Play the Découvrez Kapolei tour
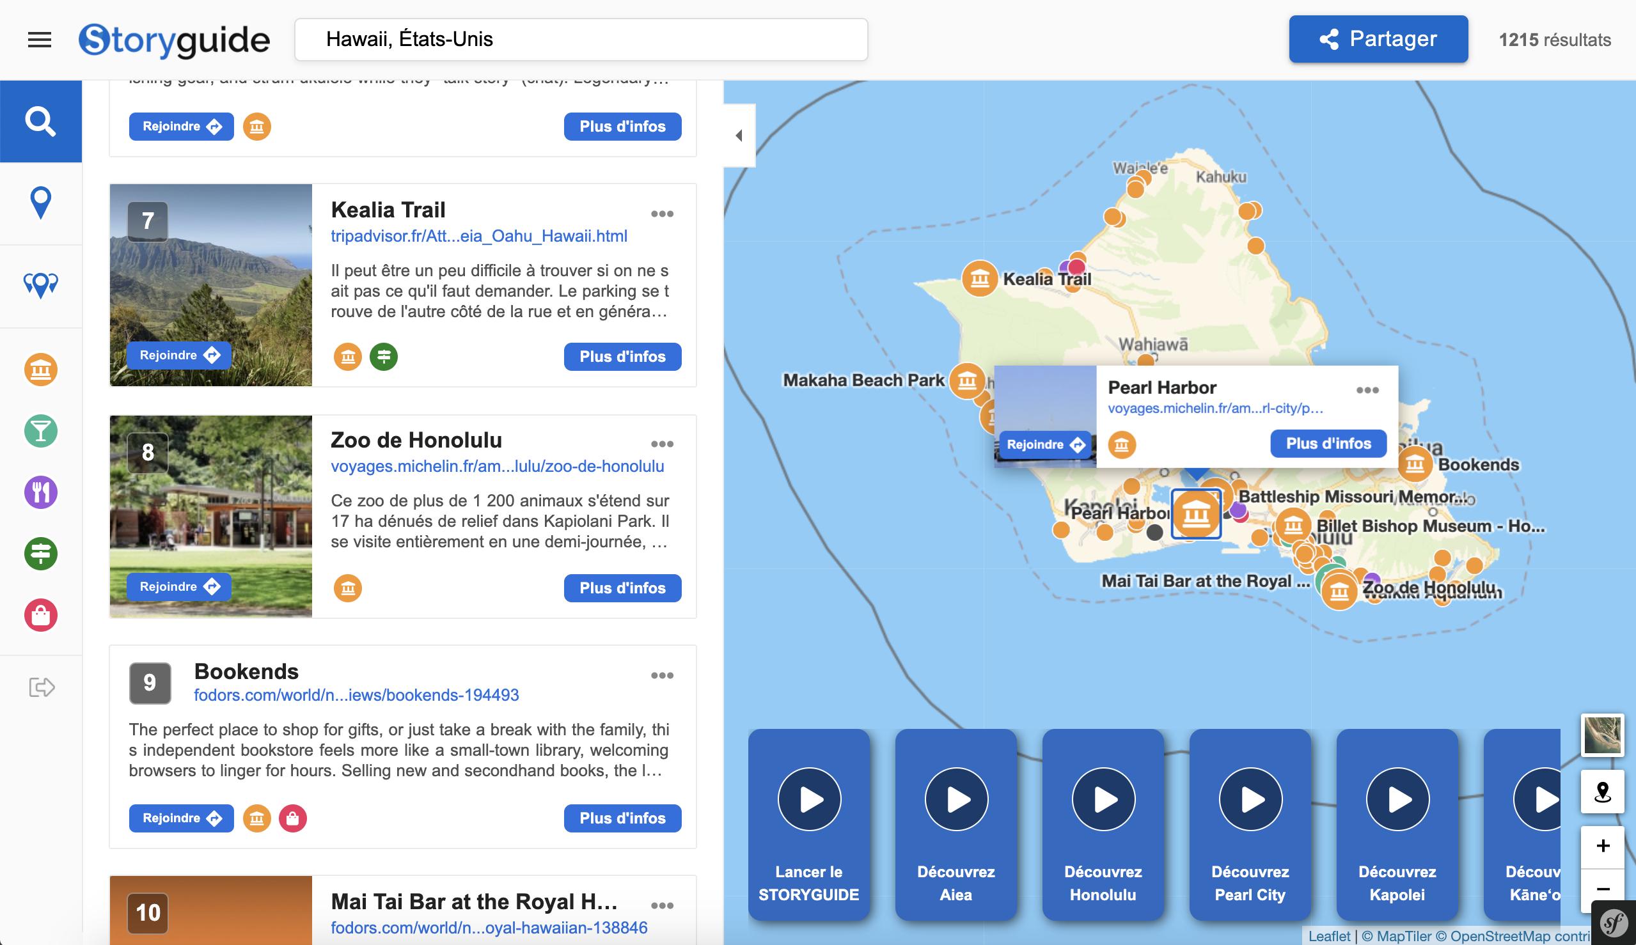The image size is (1636, 945). [1397, 799]
